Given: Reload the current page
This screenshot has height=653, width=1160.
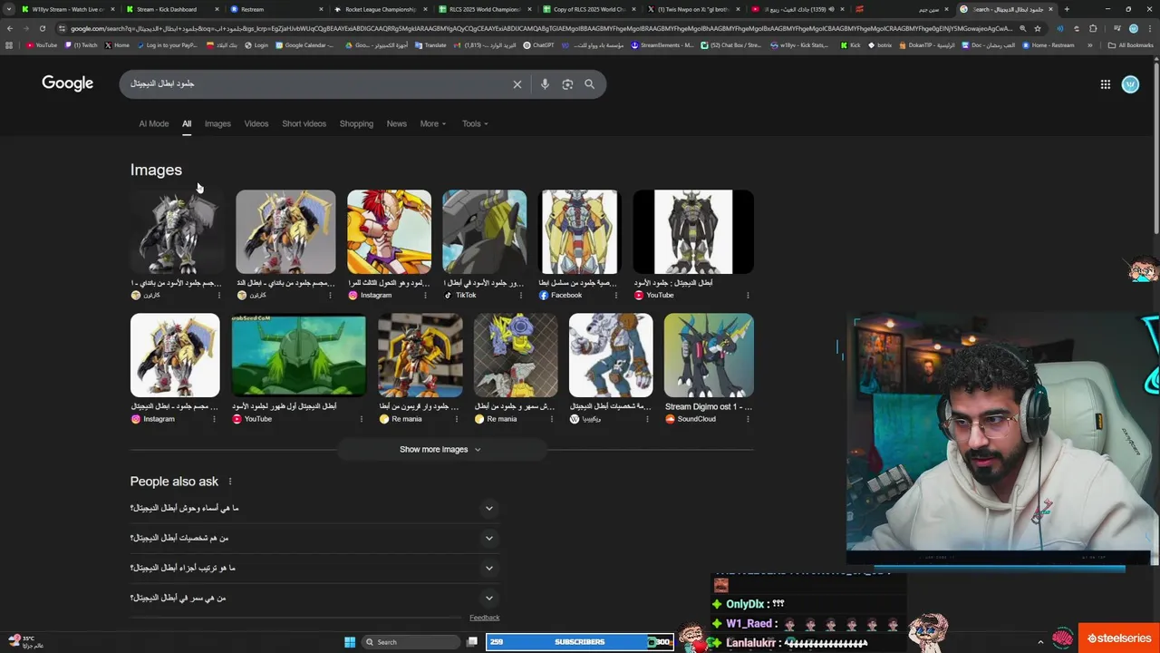Looking at the screenshot, I should [42, 28].
